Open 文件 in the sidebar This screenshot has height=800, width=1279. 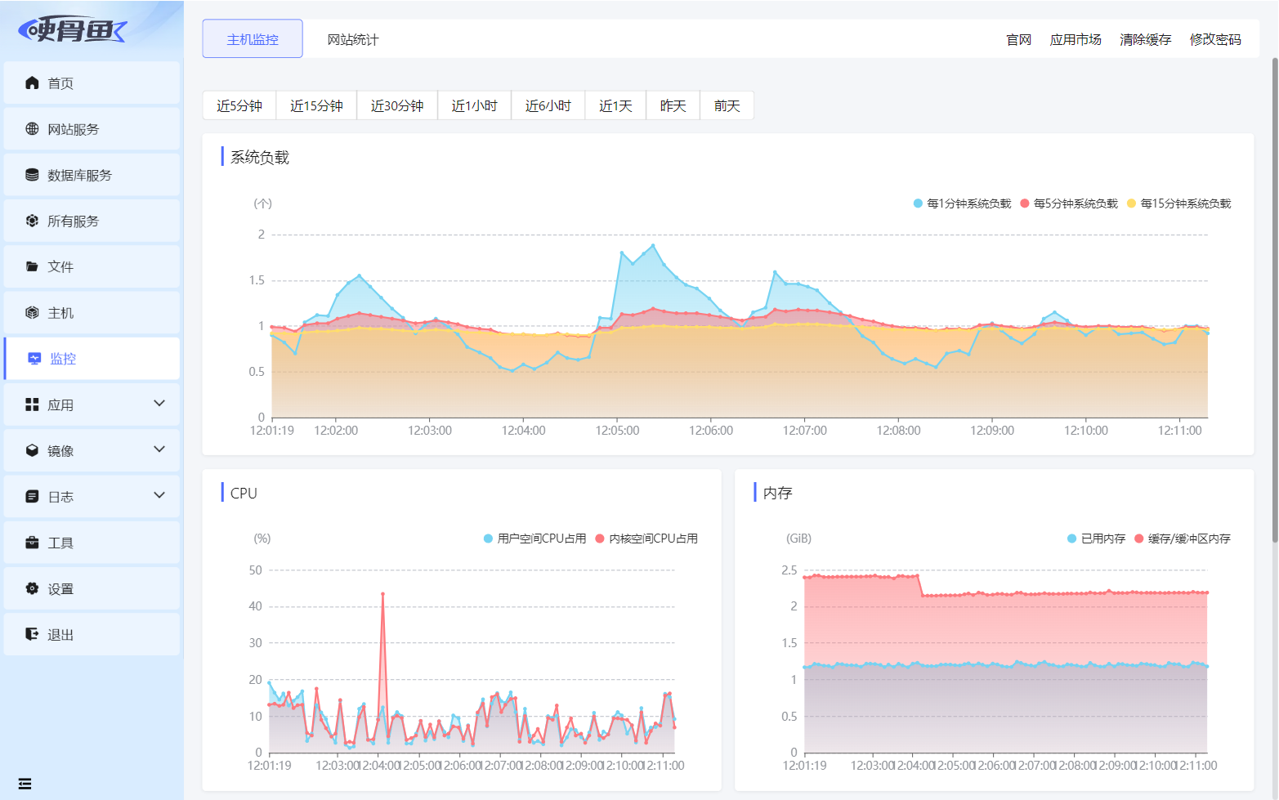(x=92, y=266)
